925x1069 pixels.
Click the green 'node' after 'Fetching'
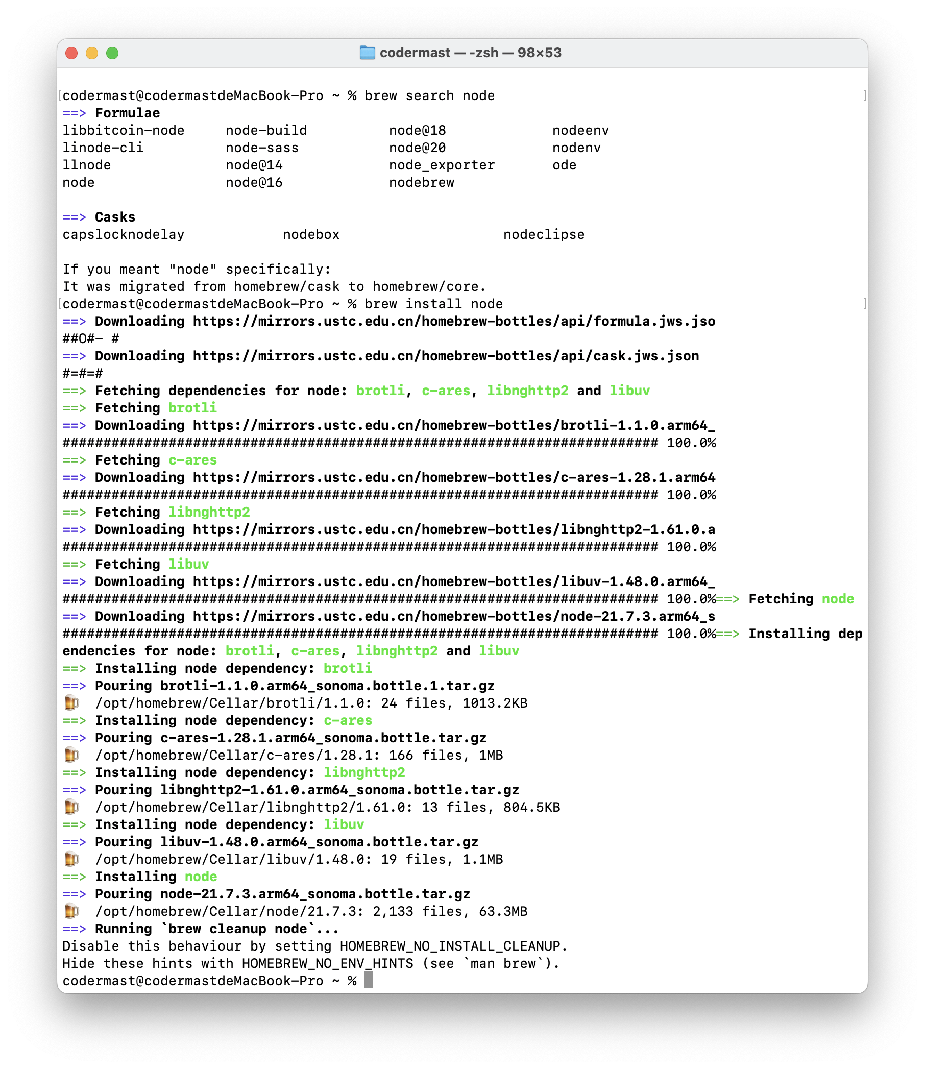(838, 599)
